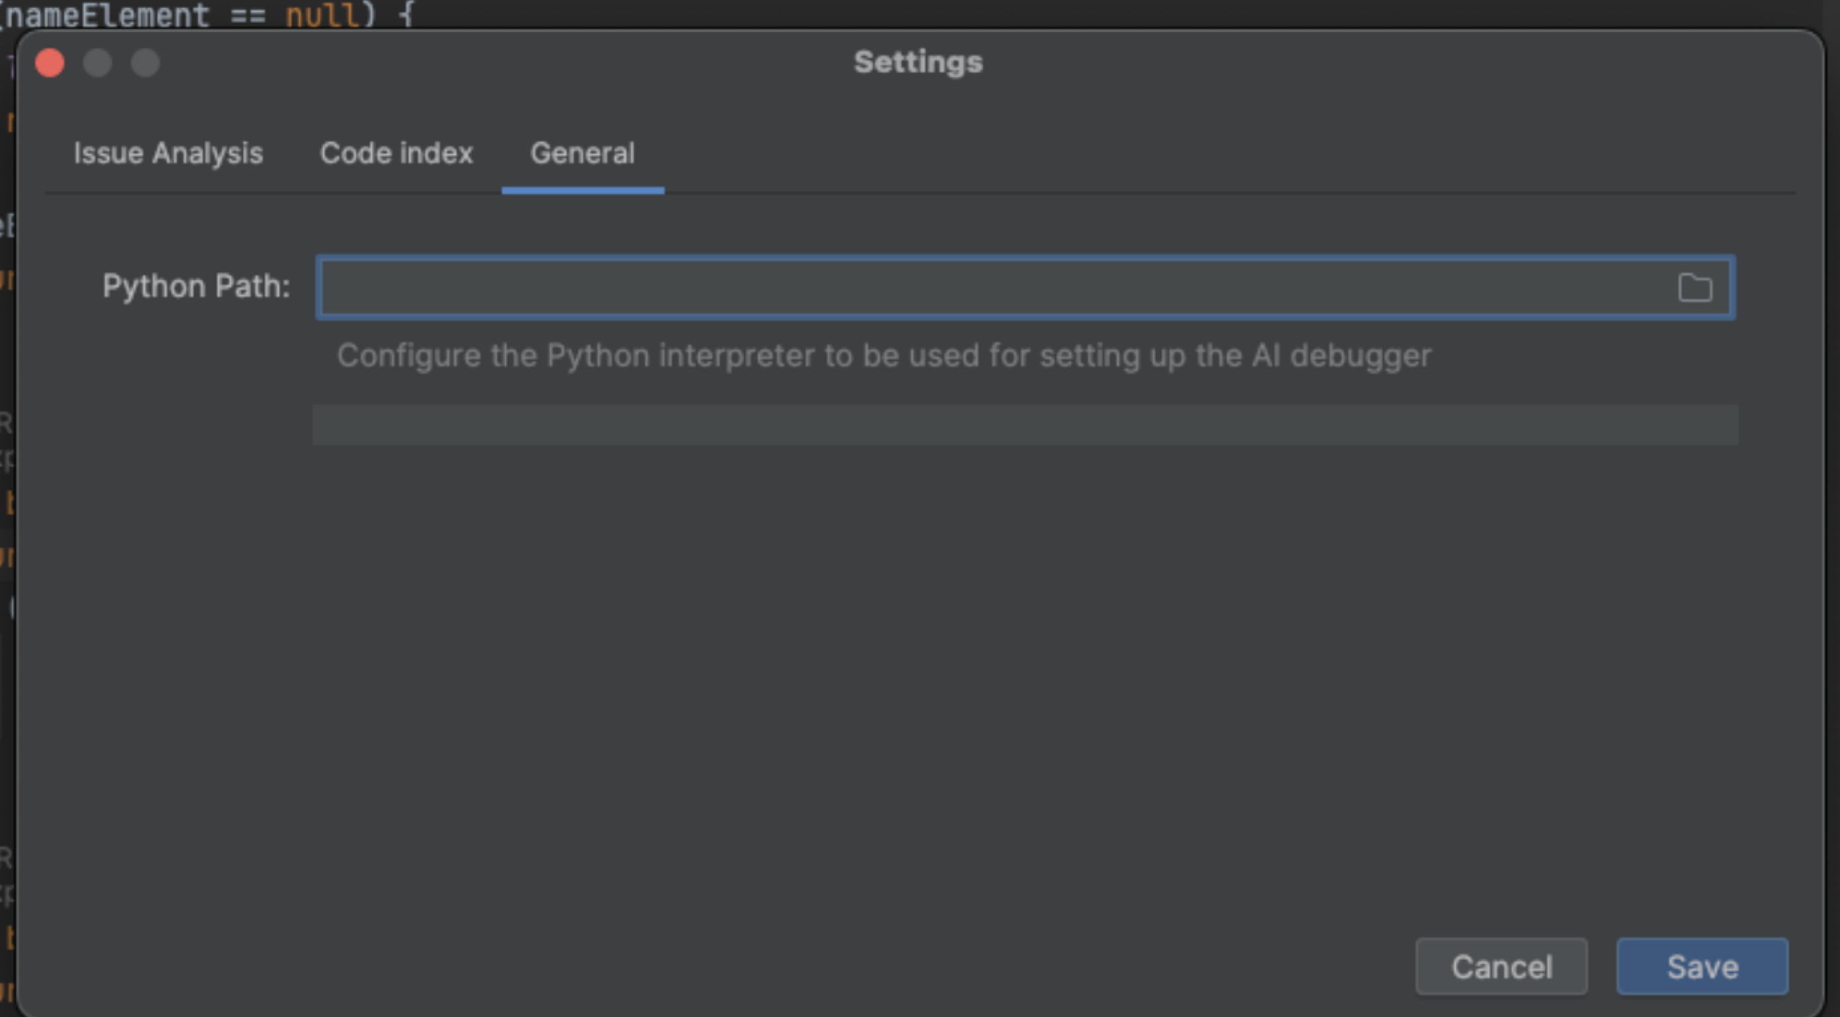This screenshot has width=1840, height=1017.
Task: Click the gray minimize window button
Action: click(98, 63)
